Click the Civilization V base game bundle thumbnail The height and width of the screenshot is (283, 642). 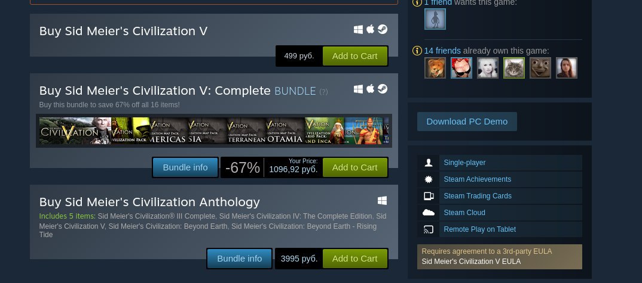75,130
